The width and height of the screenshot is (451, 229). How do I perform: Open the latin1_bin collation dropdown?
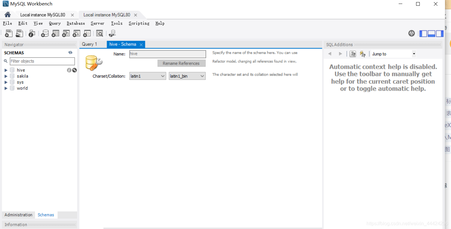[x=187, y=76]
